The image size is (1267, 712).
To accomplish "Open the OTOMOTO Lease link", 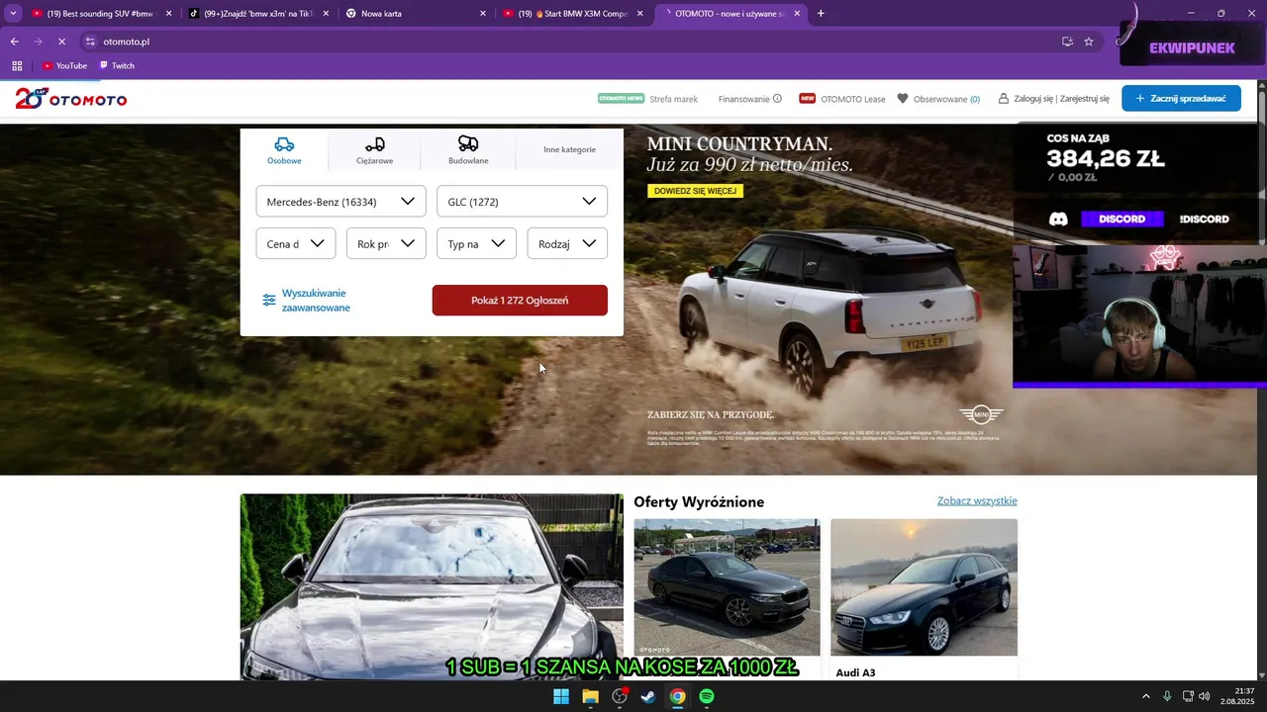I will (842, 99).
